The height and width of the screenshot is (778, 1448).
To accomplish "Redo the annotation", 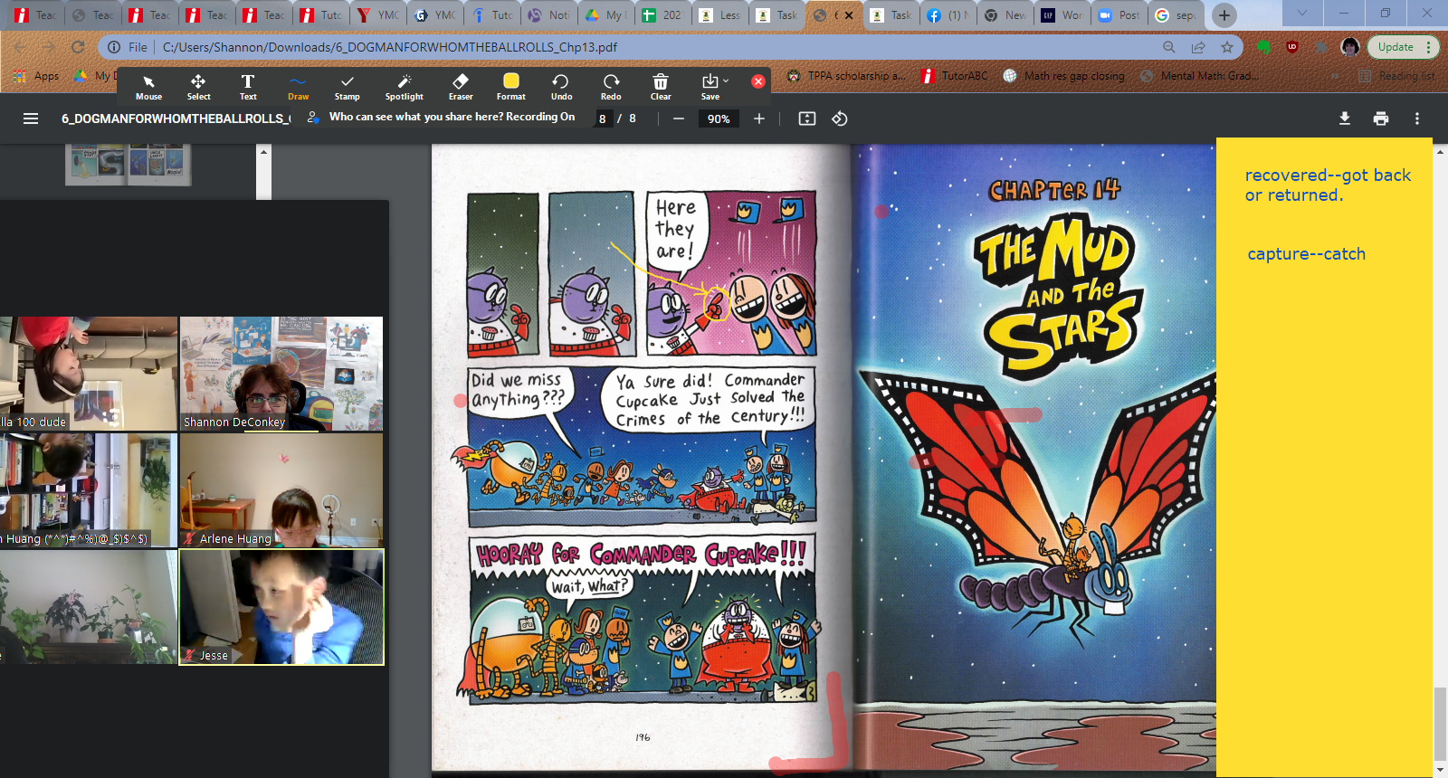I will click(611, 87).
